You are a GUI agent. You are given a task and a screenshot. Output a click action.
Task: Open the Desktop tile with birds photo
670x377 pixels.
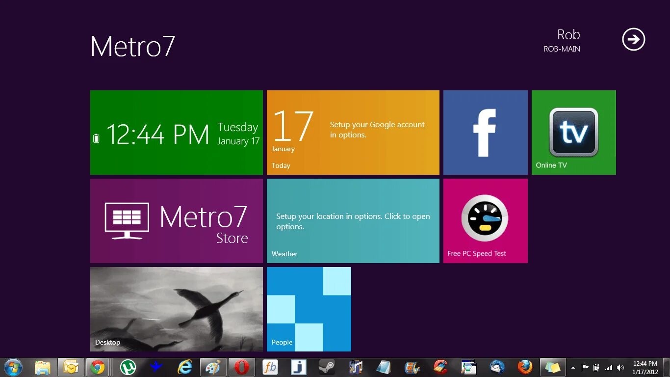[177, 309]
